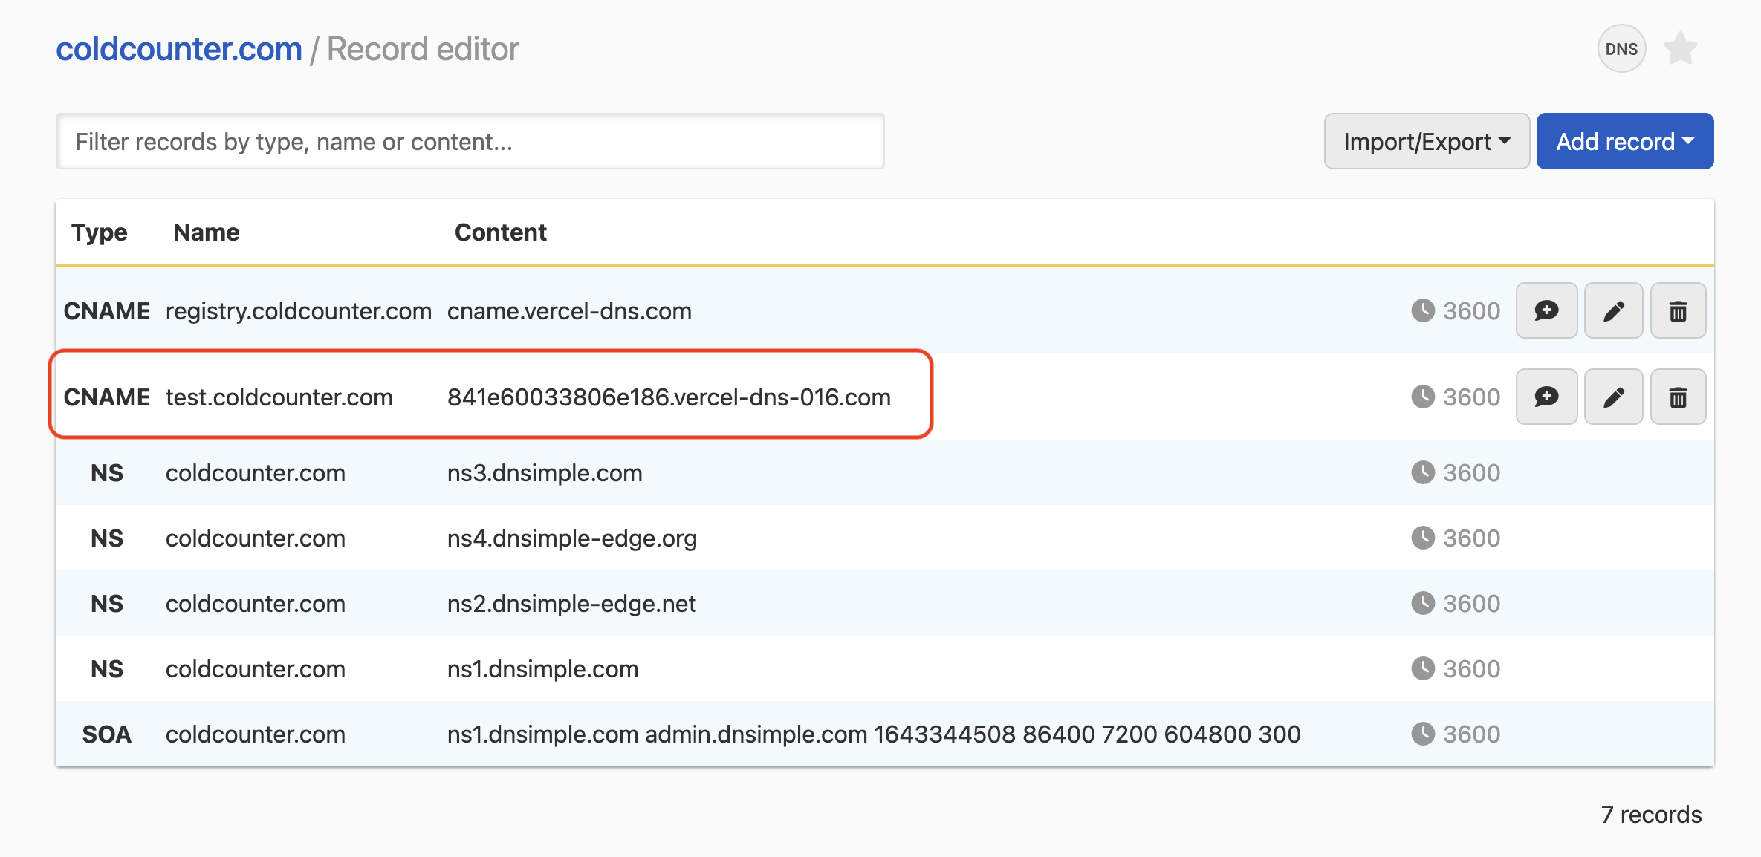Click the star favorite icon
The width and height of the screenshot is (1761, 857).
pyautogui.click(x=1680, y=49)
